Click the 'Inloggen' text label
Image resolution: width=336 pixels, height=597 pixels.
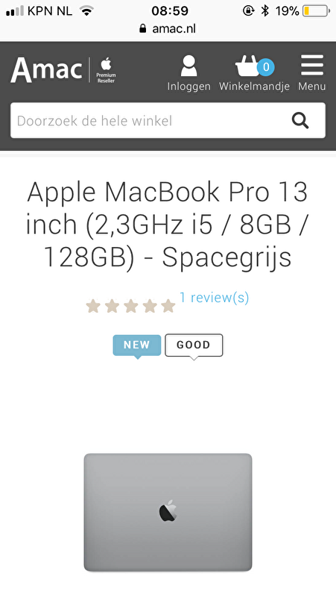pos(188,87)
